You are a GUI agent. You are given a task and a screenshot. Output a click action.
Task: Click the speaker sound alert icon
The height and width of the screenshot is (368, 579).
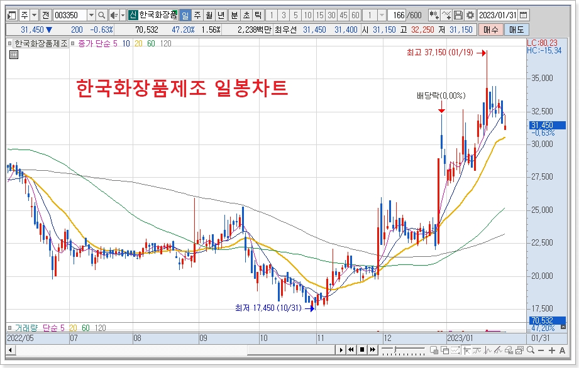[114, 15]
